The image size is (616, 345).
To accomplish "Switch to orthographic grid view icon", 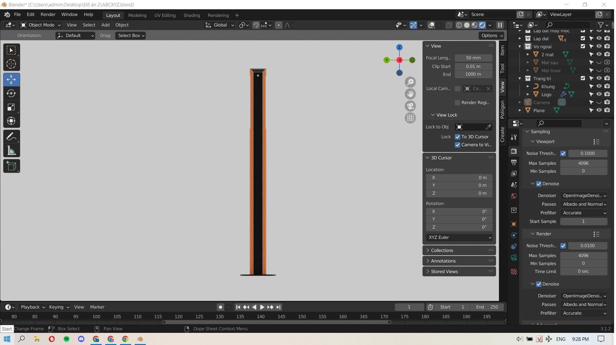I will [x=410, y=118].
